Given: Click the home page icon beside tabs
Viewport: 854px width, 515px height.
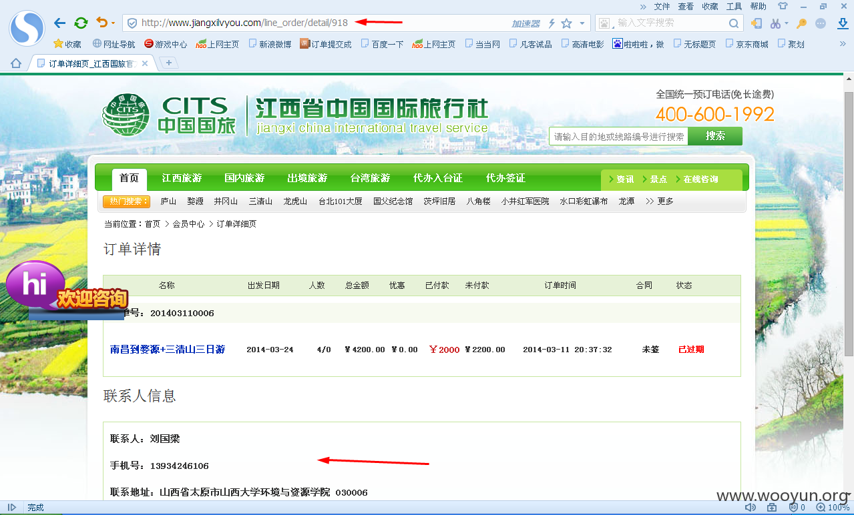Looking at the screenshot, I should (x=16, y=63).
